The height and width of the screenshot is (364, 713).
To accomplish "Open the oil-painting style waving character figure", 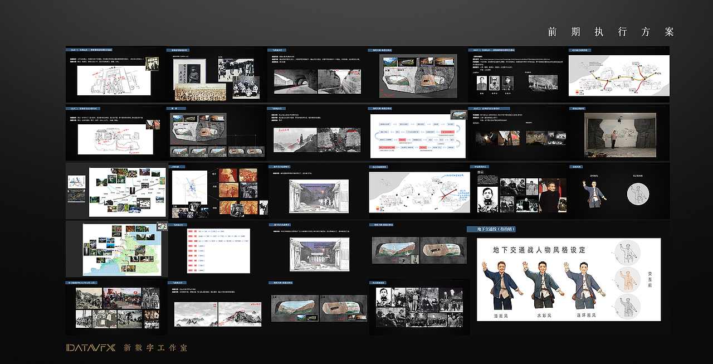I will pos(502,285).
